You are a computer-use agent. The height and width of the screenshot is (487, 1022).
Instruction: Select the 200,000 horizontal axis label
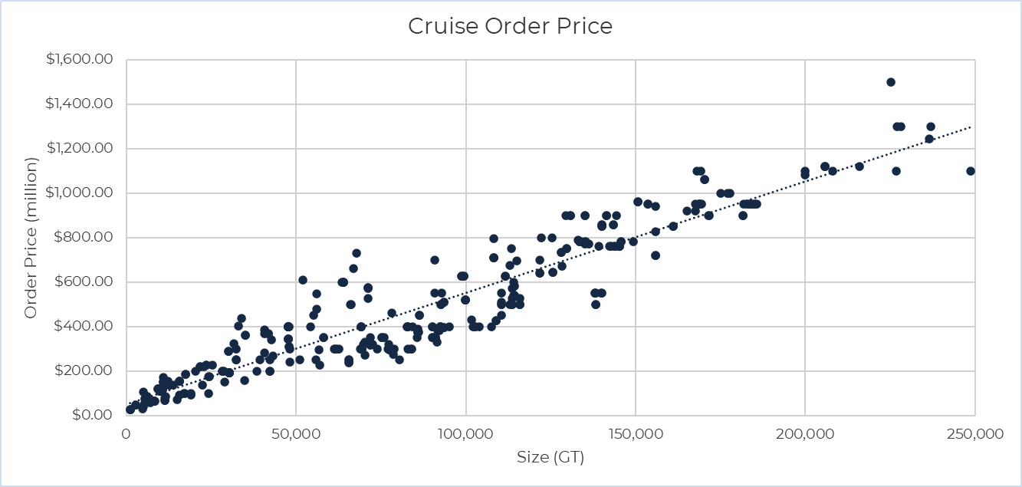(x=805, y=433)
